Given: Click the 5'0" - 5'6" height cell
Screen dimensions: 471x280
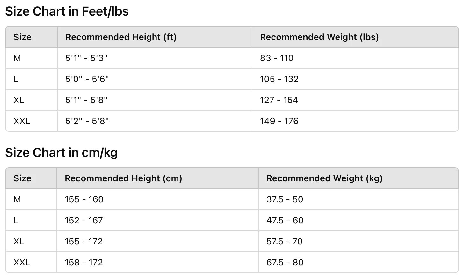Looking at the screenshot, I should click(87, 79).
